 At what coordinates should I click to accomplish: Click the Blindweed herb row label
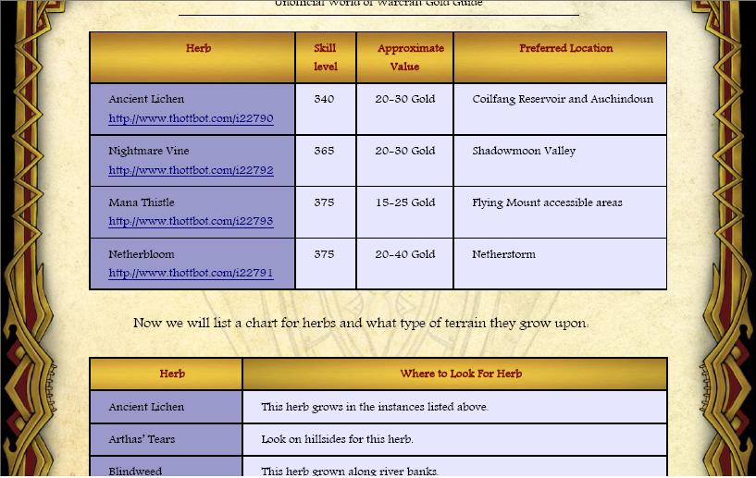point(135,472)
